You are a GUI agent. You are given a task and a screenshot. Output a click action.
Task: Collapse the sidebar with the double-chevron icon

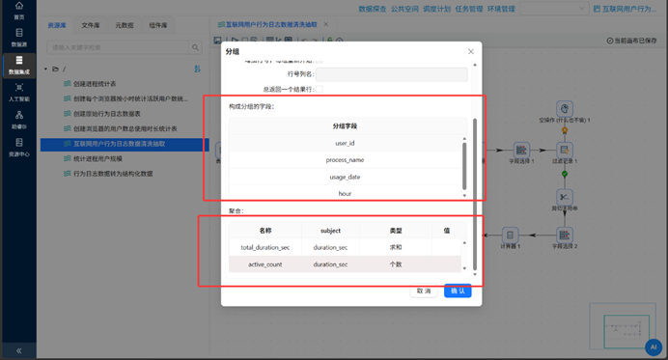click(x=18, y=350)
